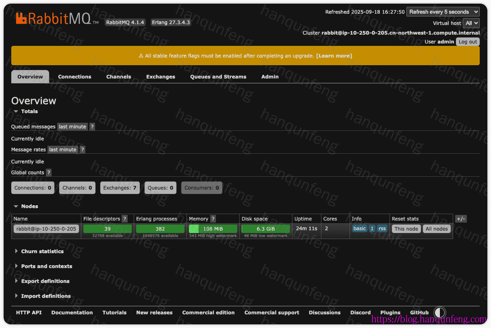Click the user name admin
This screenshot has width=491, height=328.
446,41
